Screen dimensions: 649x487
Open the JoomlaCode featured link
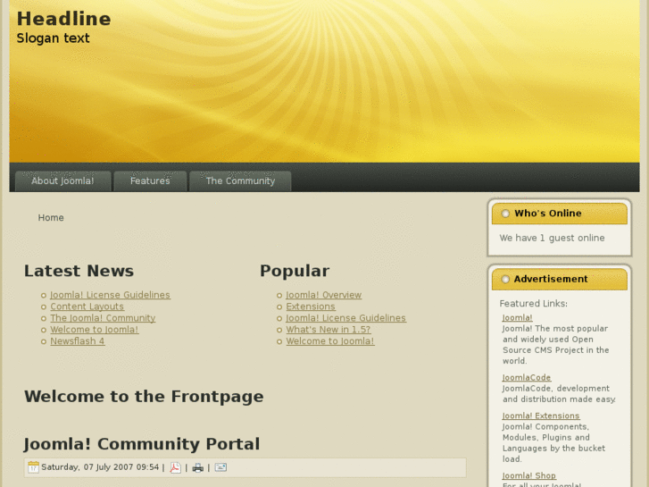(x=527, y=378)
